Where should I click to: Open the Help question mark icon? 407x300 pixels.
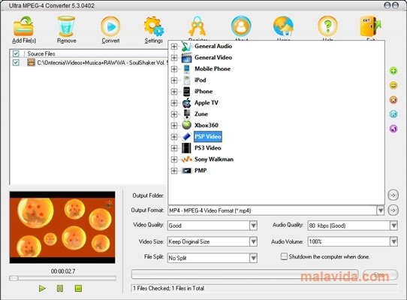click(327, 26)
